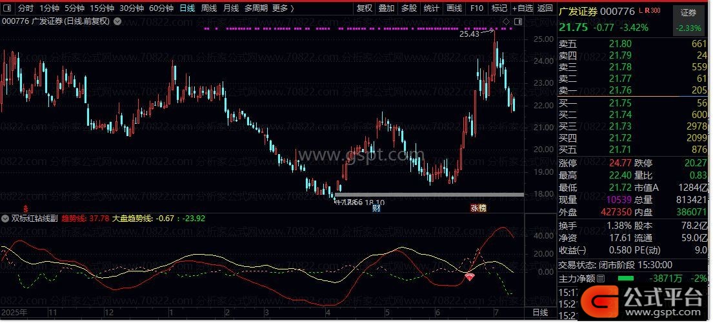
Task: Click the 买二 price 21.74
Action: point(620,115)
